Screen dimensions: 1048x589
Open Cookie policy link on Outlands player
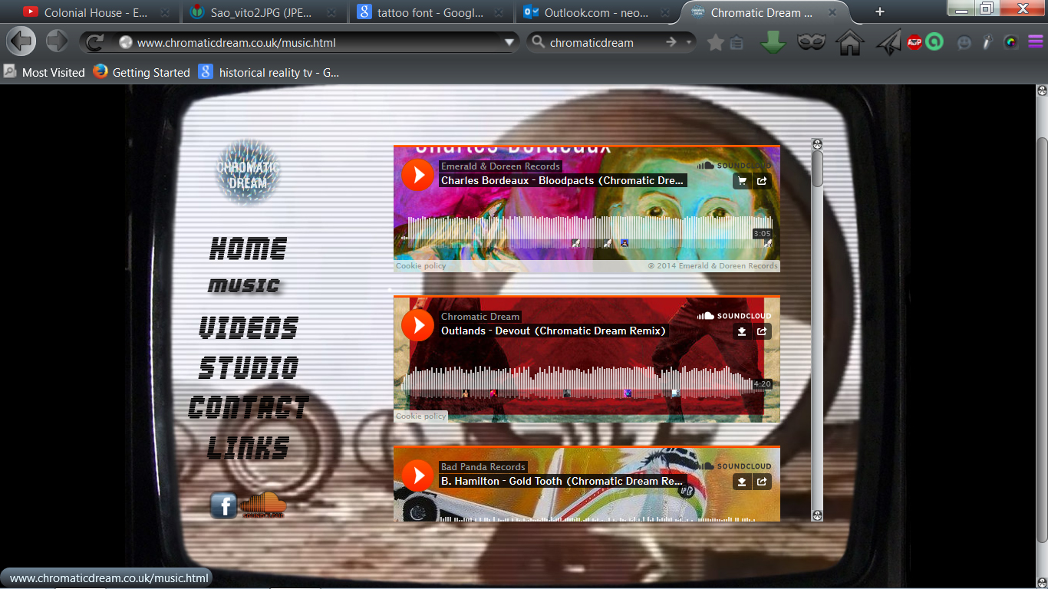(420, 416)
